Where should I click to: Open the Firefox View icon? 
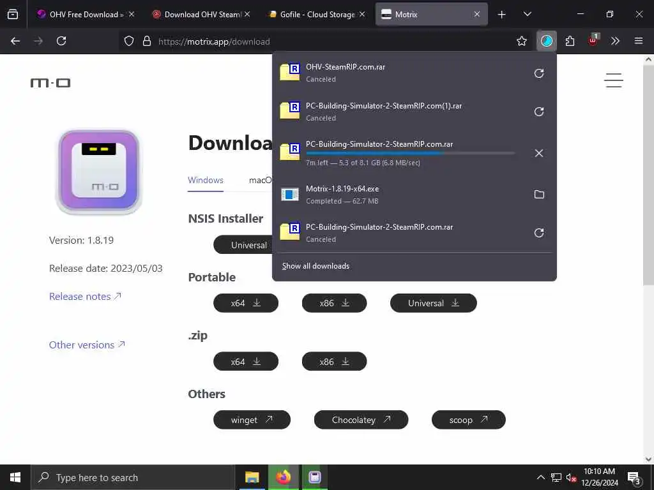pyautogui.click(x=13, y=14)
